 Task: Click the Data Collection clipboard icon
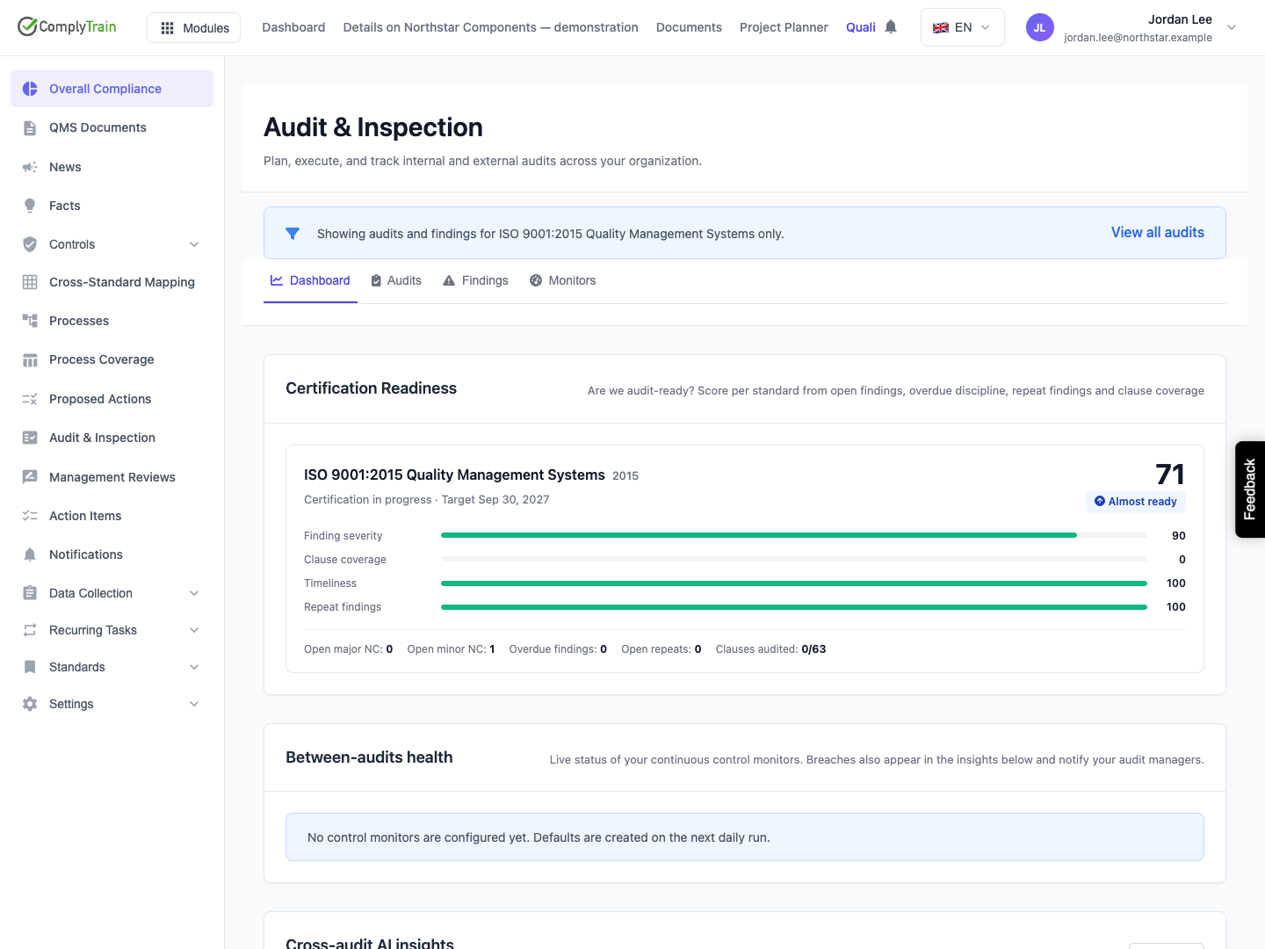(30, 593)
